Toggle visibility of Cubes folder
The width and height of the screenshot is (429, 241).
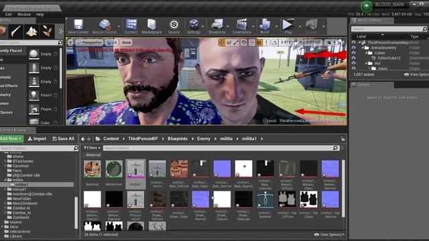pyautogui.click(x=353, y=53)
